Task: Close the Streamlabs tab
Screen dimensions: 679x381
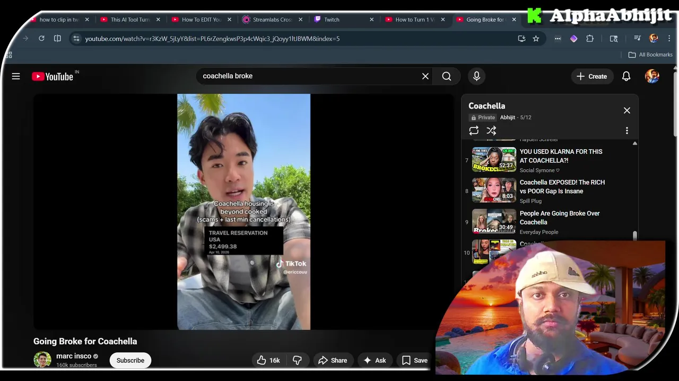Action: [300, 20]
